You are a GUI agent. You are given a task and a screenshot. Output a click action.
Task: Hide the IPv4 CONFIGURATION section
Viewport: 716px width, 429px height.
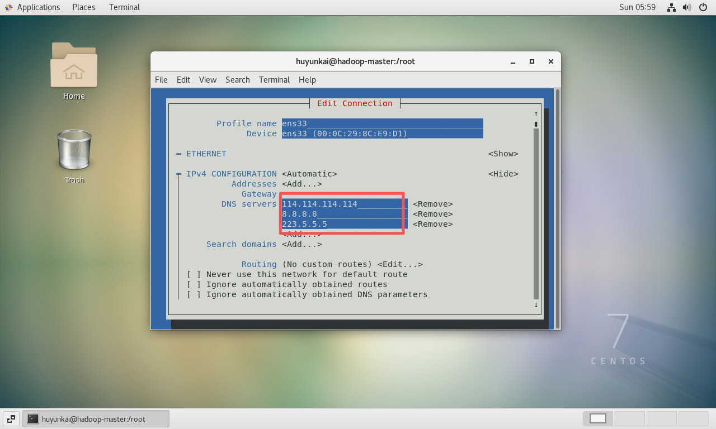[503, 174]
